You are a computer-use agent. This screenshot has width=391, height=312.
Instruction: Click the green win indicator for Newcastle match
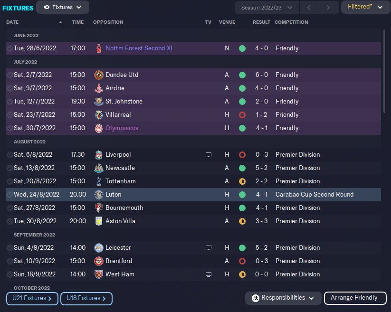pyautogui.click(x=242, y=168)
